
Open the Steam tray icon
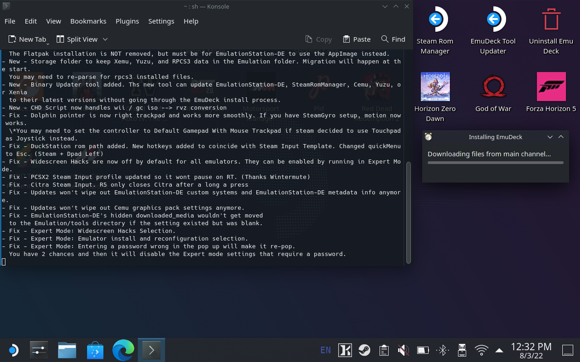pyautogui.click(x=364, y=350)
